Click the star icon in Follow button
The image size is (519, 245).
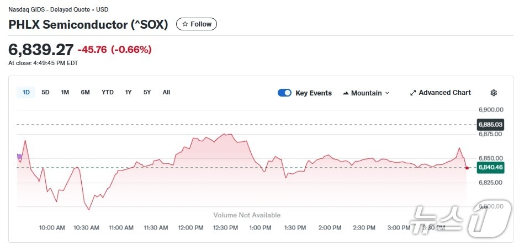pyautogui.click(x=185, y=24)
